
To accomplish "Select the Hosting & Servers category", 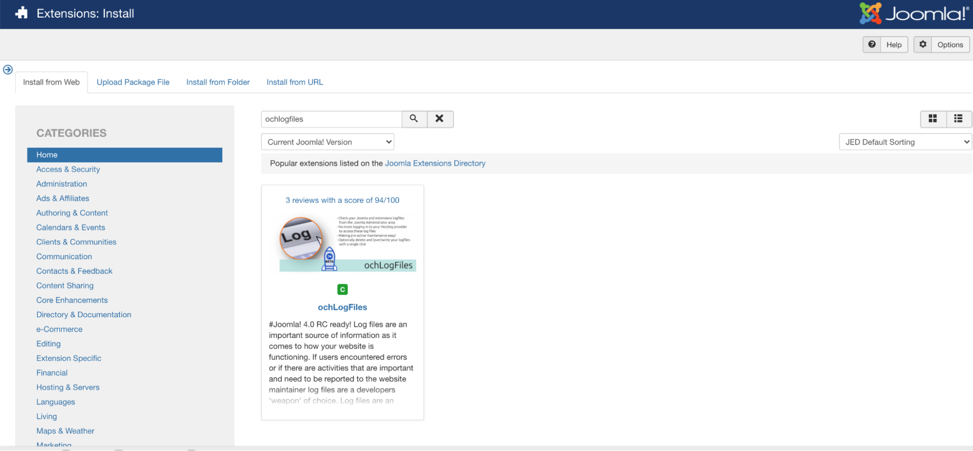I will [x=68, y=387].
